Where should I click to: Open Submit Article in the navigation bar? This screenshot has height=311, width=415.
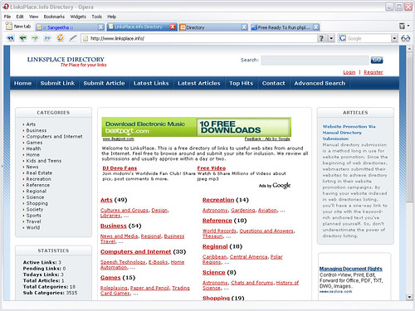(104, 83)
